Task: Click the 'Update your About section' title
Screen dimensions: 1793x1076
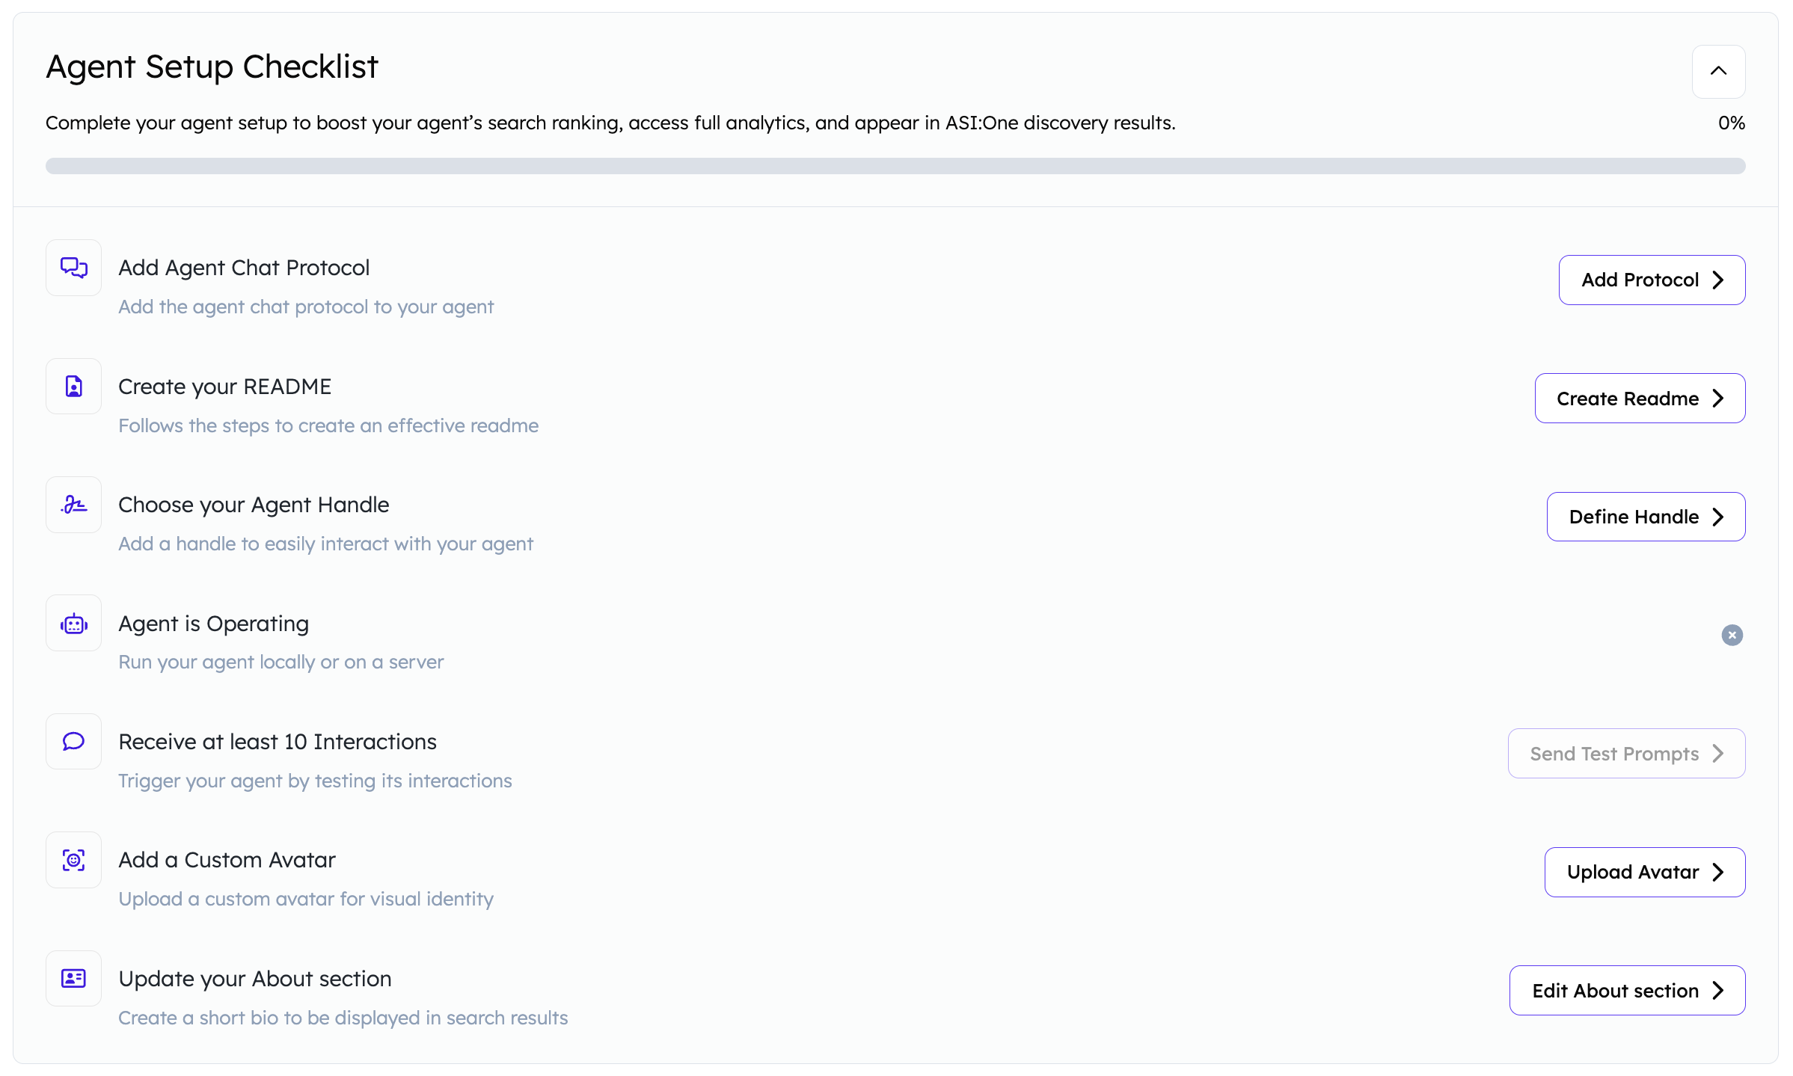Action: pyautogui.click(x=255, y=979)
